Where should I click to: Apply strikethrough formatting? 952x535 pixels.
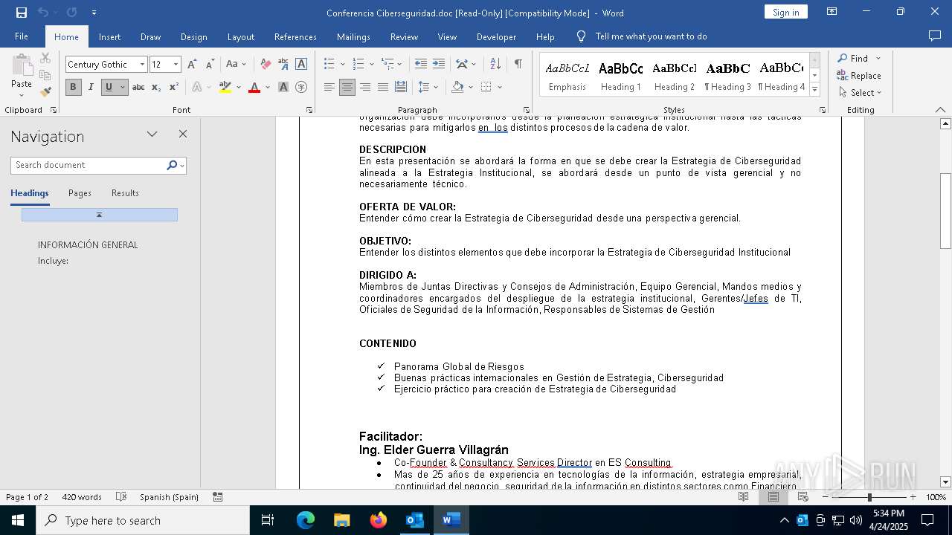click(138, 87)
